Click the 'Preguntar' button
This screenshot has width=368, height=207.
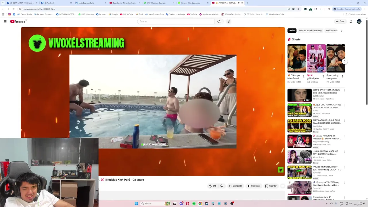tap(253, 186)
